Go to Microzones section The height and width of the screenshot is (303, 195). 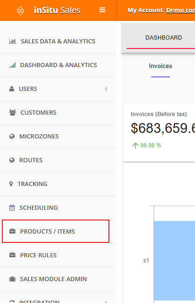(x=58, y=137)
